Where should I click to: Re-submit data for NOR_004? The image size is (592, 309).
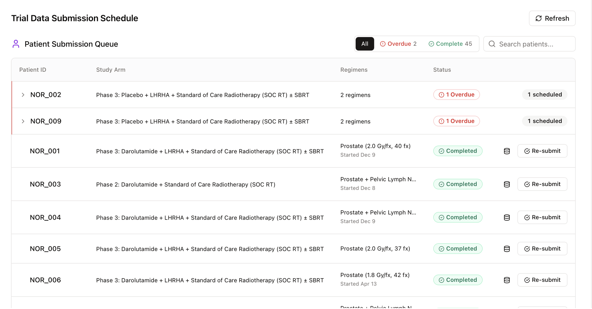point(542,217)
